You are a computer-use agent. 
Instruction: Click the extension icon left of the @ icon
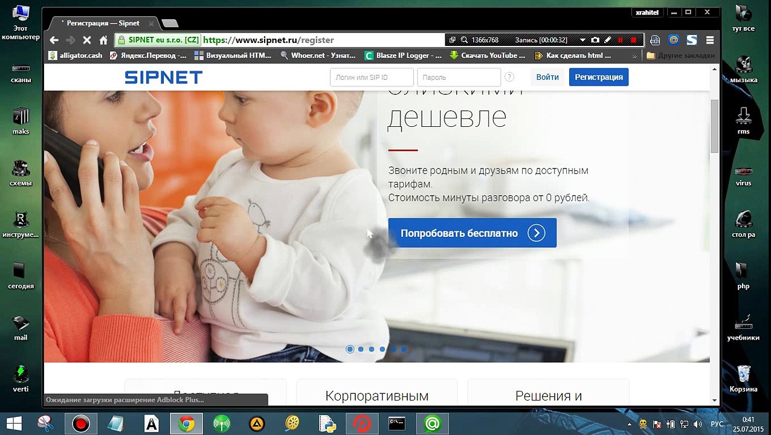click(655, 40)
